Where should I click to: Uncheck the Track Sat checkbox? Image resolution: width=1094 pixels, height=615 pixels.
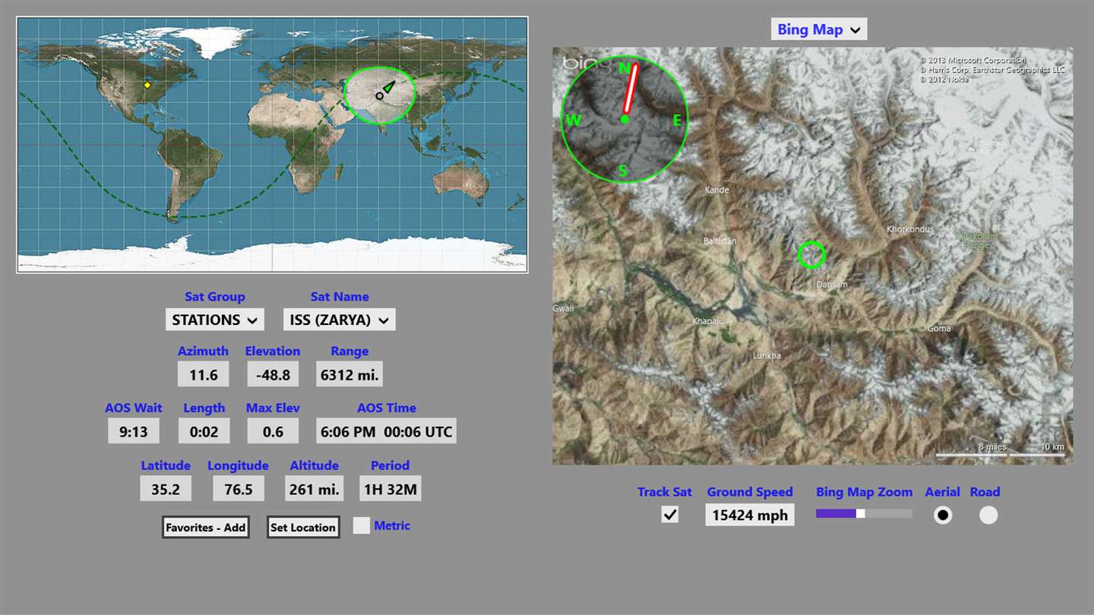pyautogui.click(x=670, y=515)
